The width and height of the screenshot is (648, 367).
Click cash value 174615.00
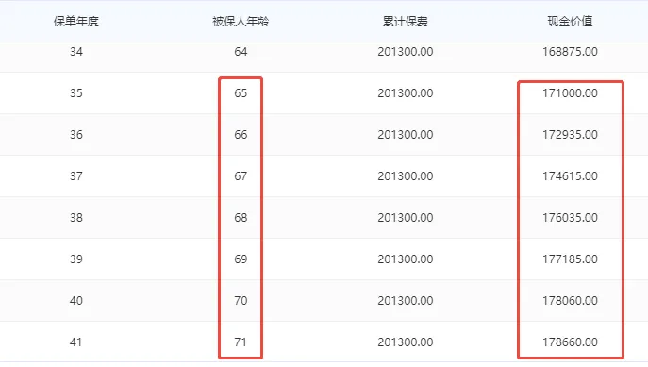point(570,176)
